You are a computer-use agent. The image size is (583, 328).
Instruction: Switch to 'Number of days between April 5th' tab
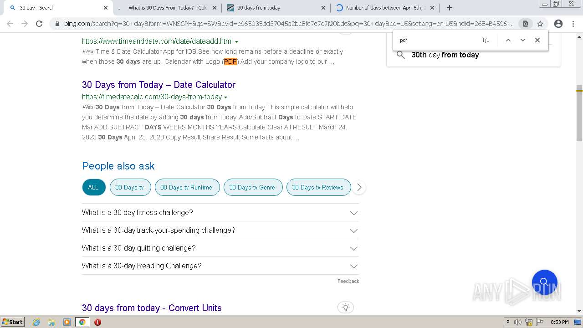(x=385, y=8)
